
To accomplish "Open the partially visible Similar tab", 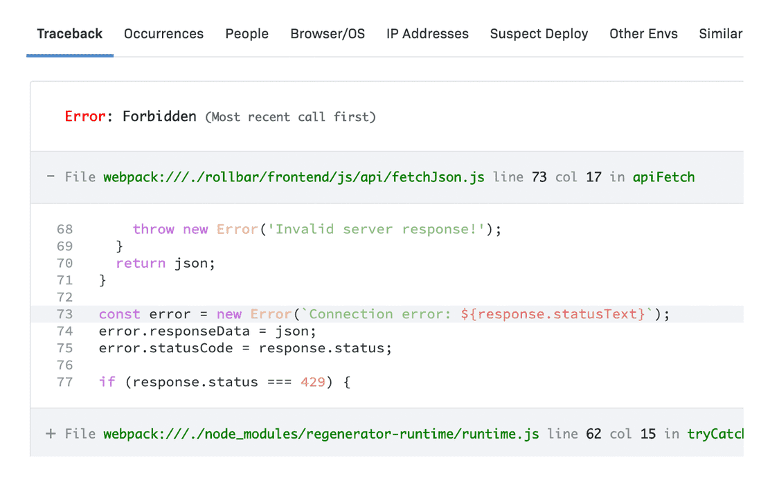I will [720, 34].
